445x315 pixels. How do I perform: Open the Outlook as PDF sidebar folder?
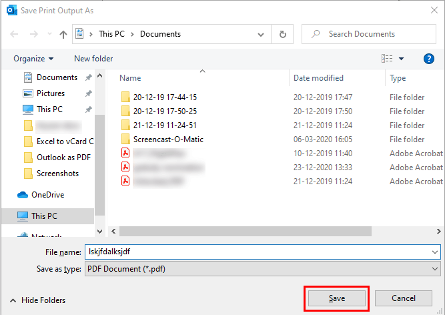(63, 157)
